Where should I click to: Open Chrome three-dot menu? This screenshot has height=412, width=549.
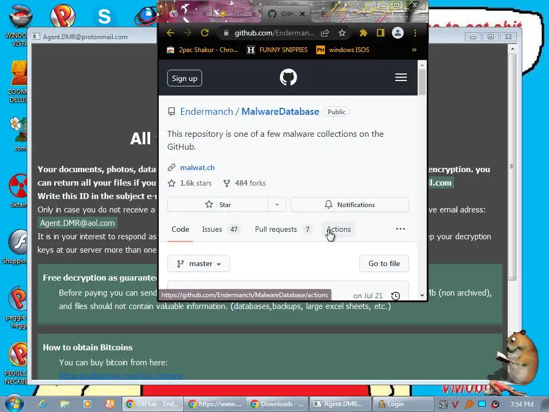coord(416,33)
